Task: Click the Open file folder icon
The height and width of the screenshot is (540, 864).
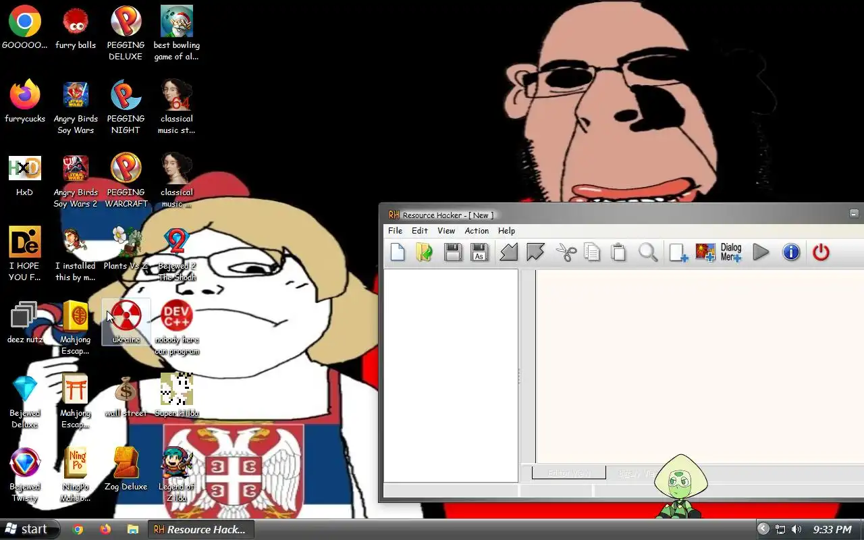Action: 424,252
